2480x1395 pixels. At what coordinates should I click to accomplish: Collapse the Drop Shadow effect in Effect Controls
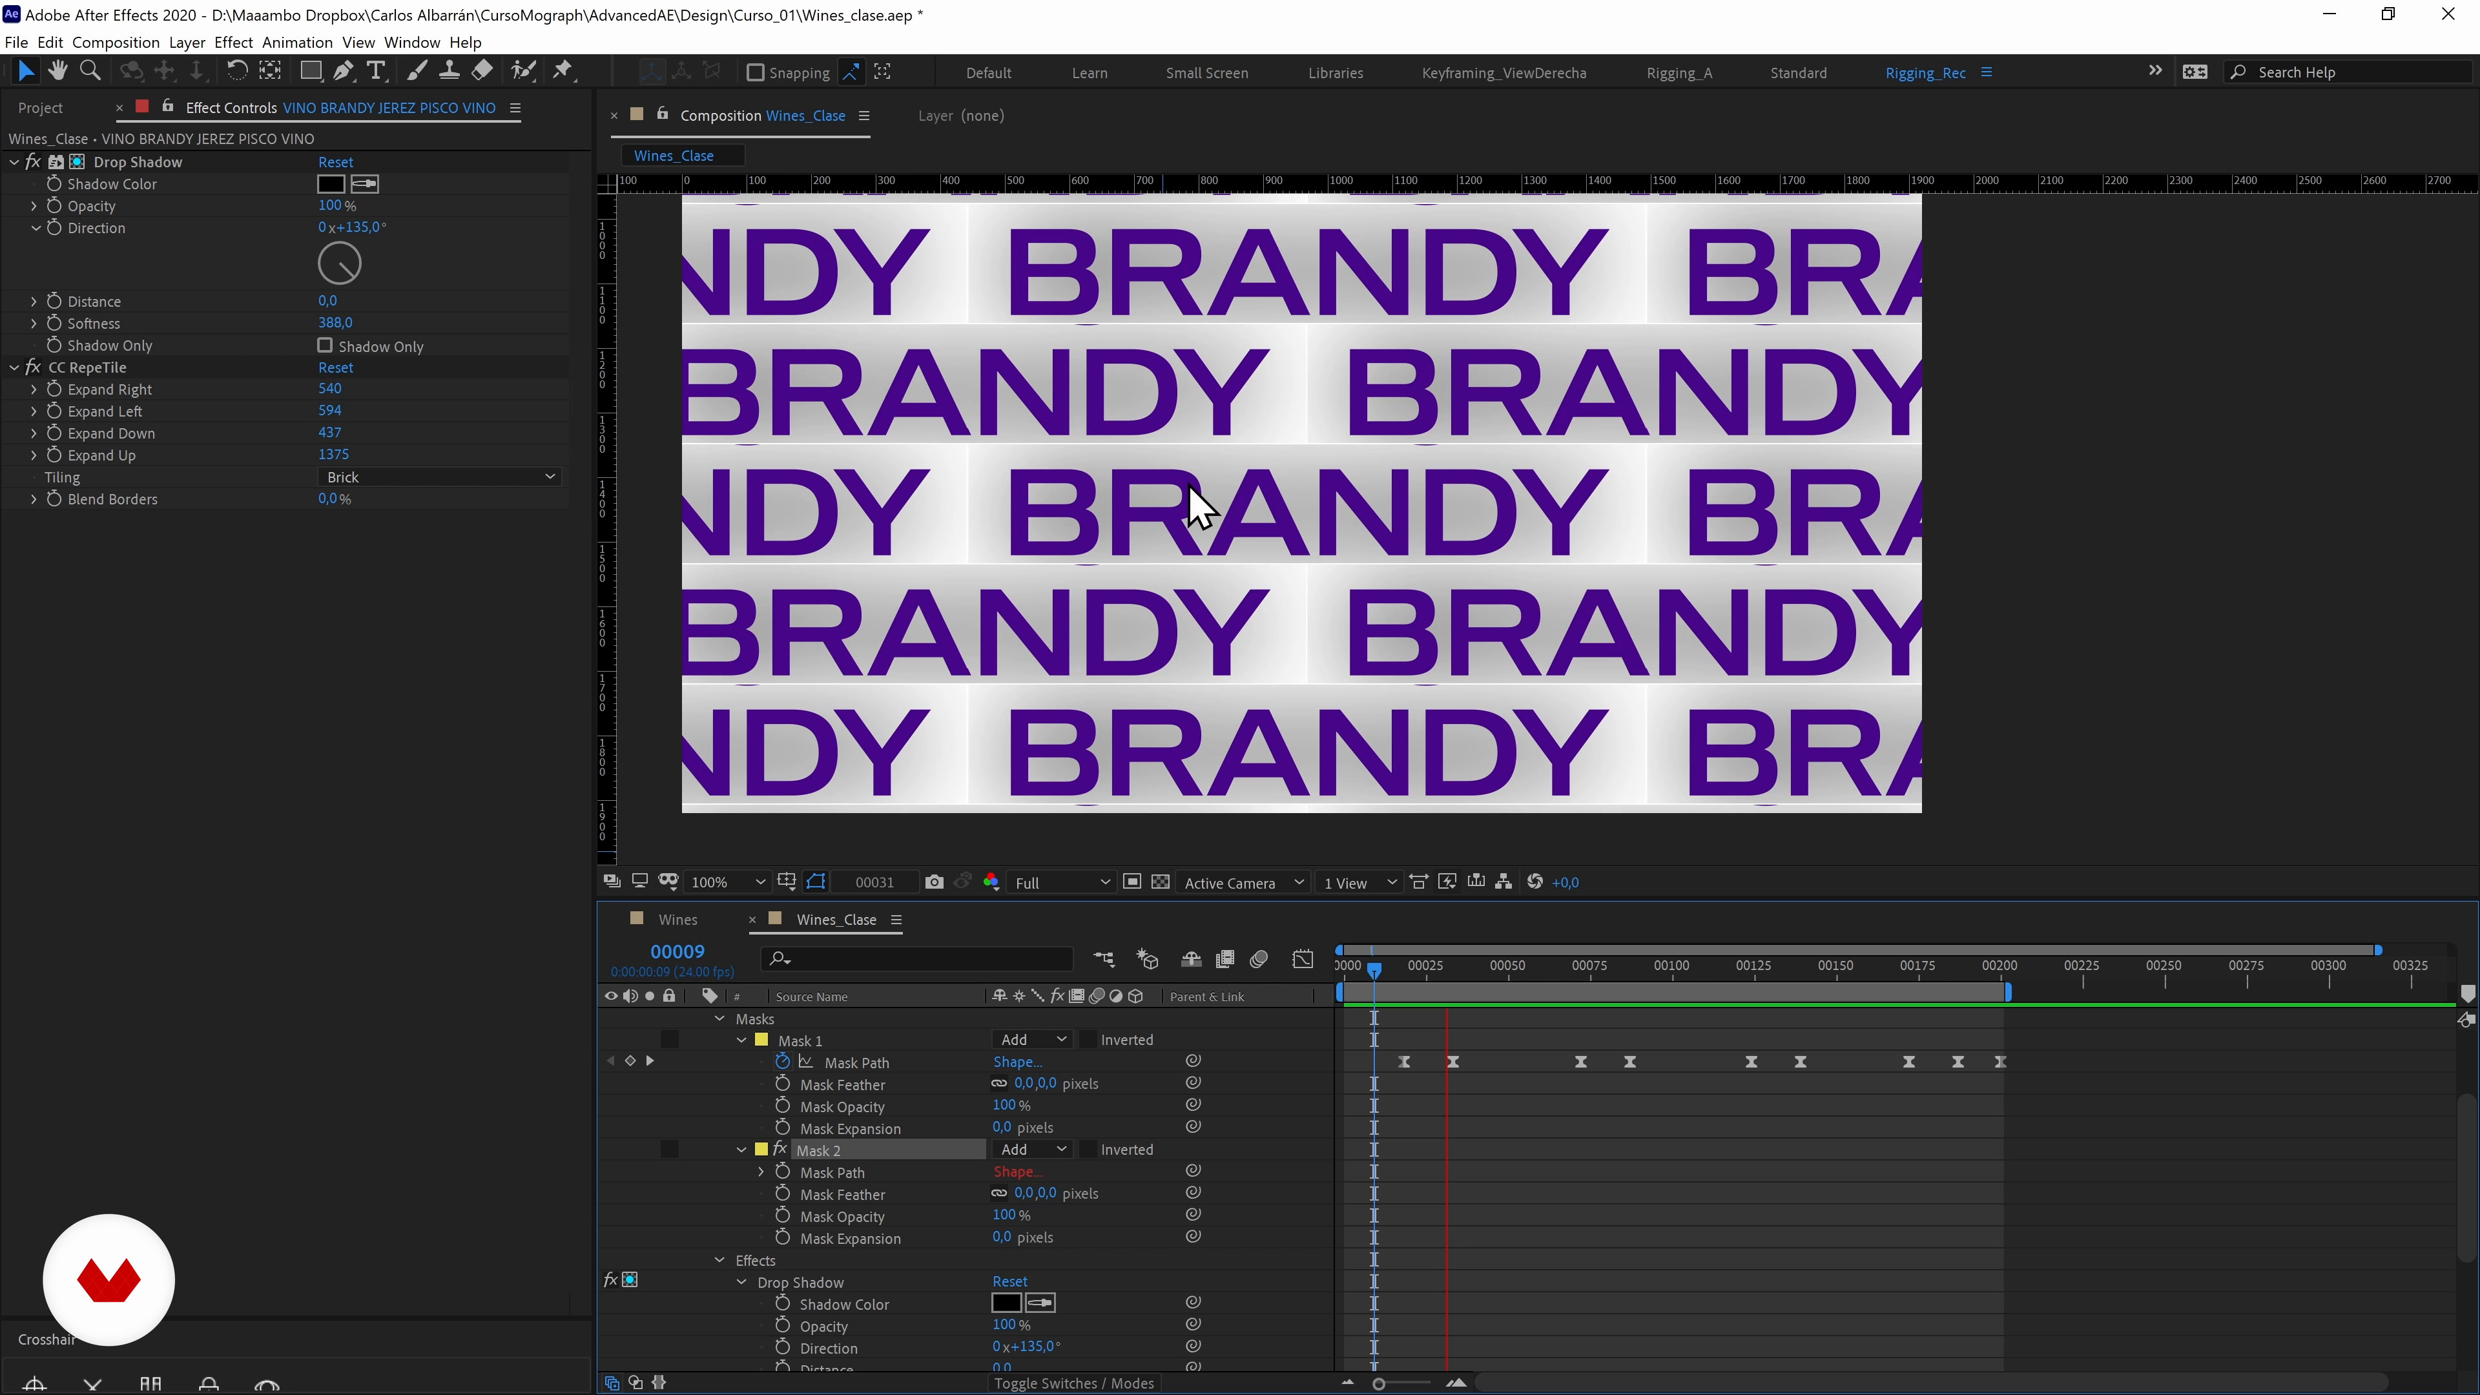(x=14, y=163)
